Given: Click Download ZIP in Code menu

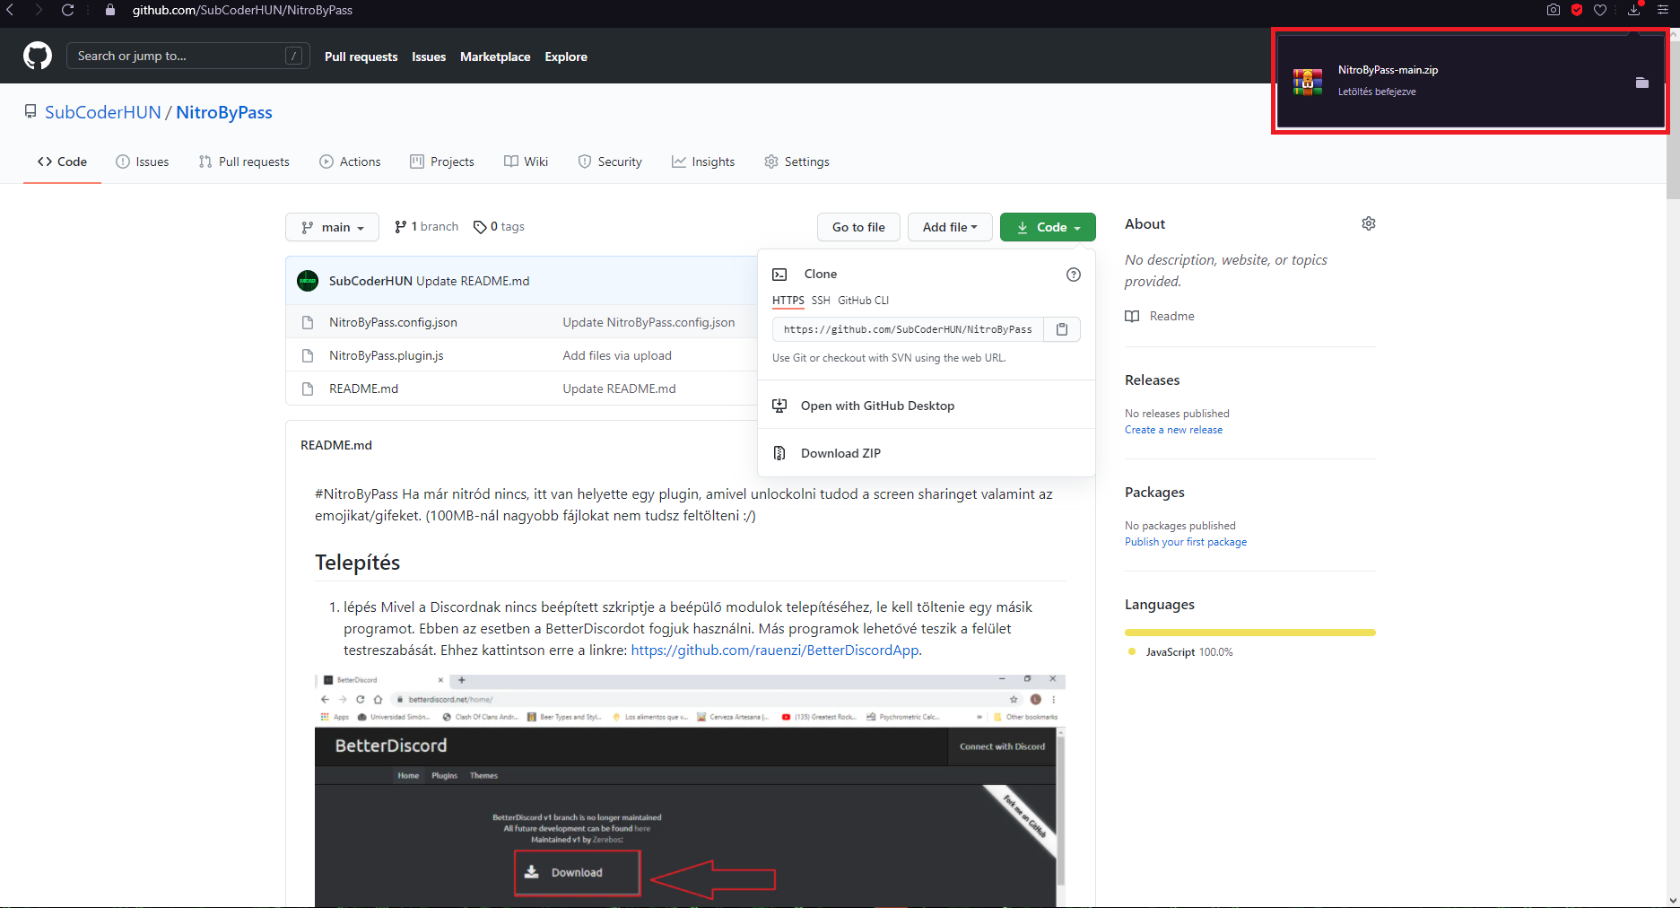Looking at the screenshot, I should 927,453.
